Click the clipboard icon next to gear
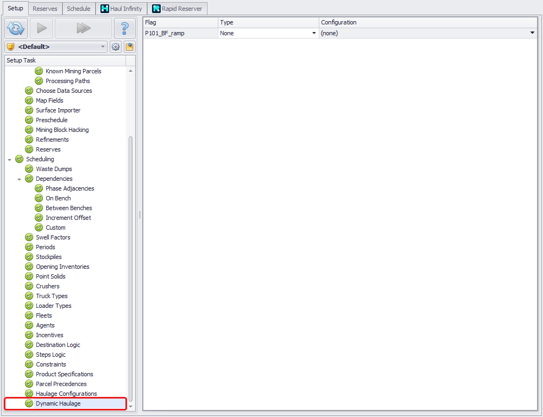The width and height of the screenshot is (543, 417). pyautogui.click(x=130, y=47)
